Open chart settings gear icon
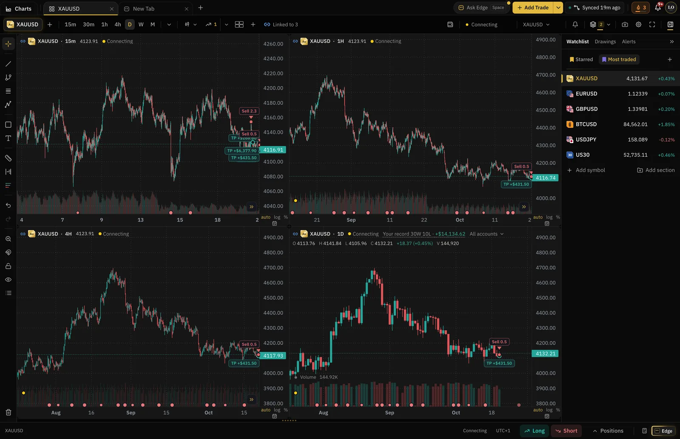680x439 pixels. [x=638, y=25]
